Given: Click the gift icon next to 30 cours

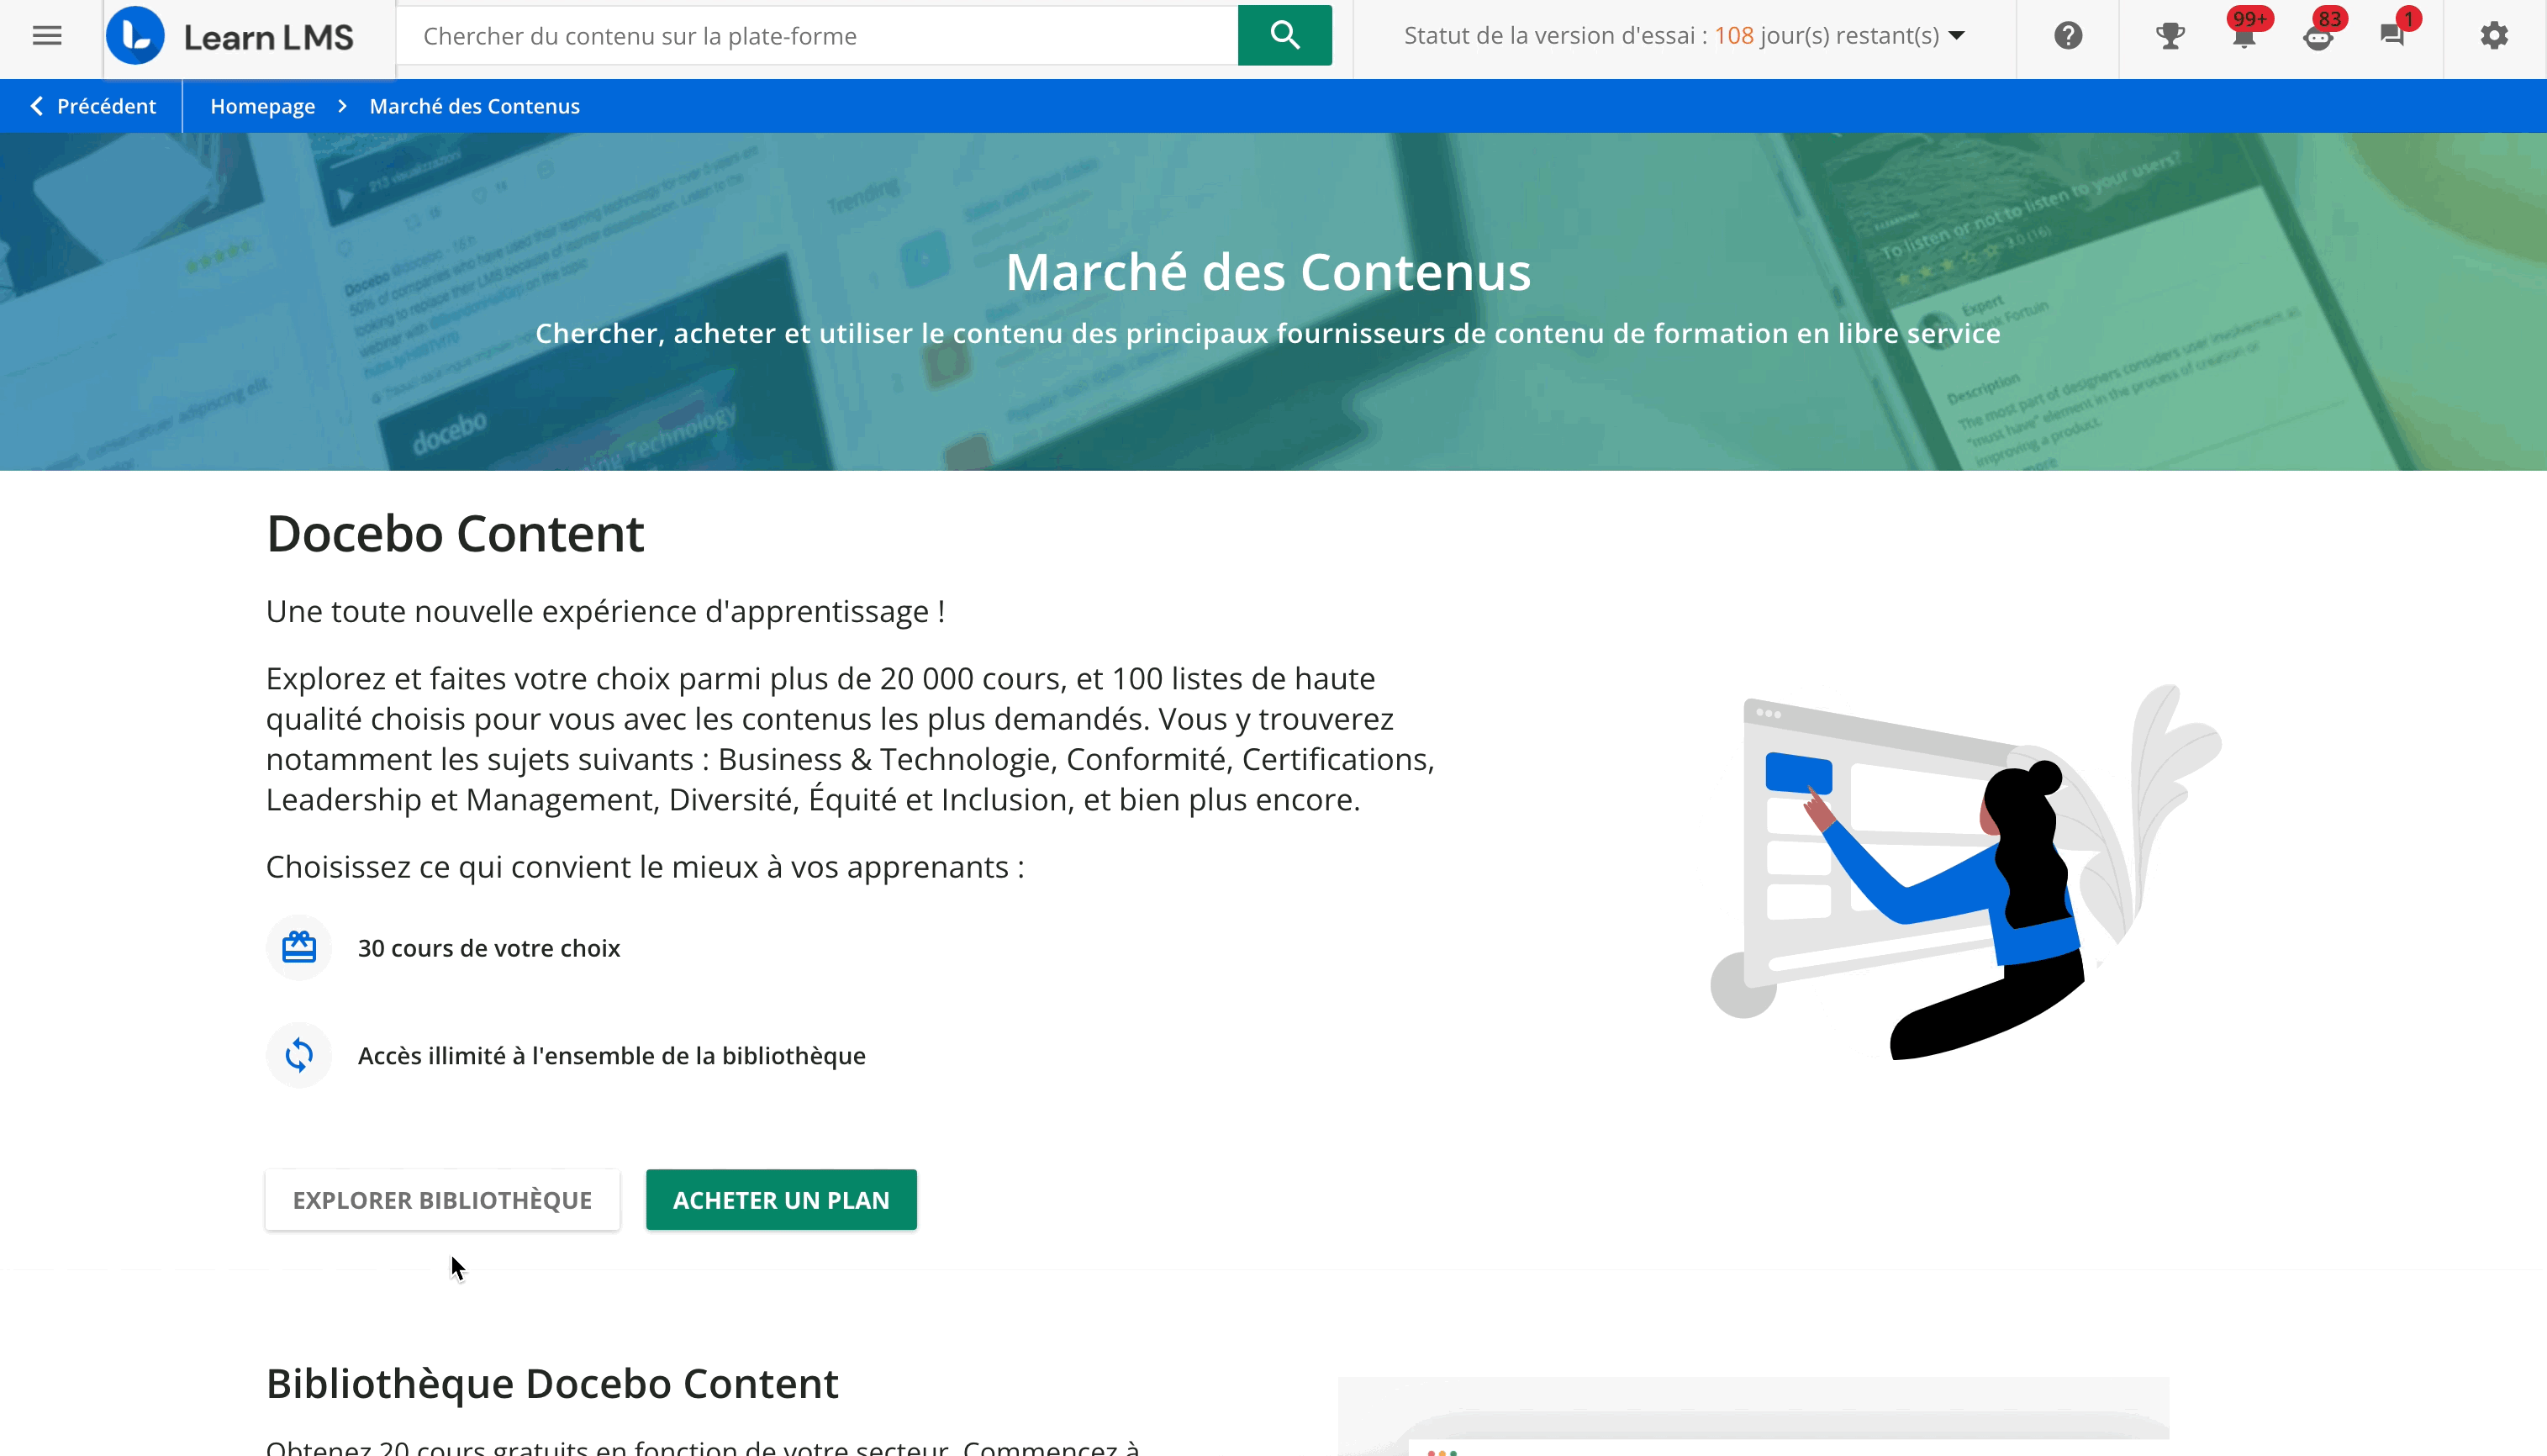Looking at the screenshot, I should click(298, 947).
